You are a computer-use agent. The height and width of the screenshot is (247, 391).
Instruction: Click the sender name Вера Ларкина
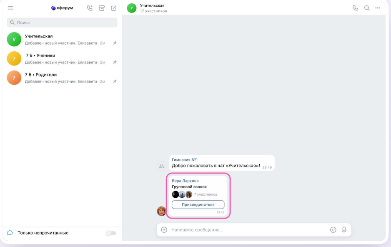click(185, 181)
